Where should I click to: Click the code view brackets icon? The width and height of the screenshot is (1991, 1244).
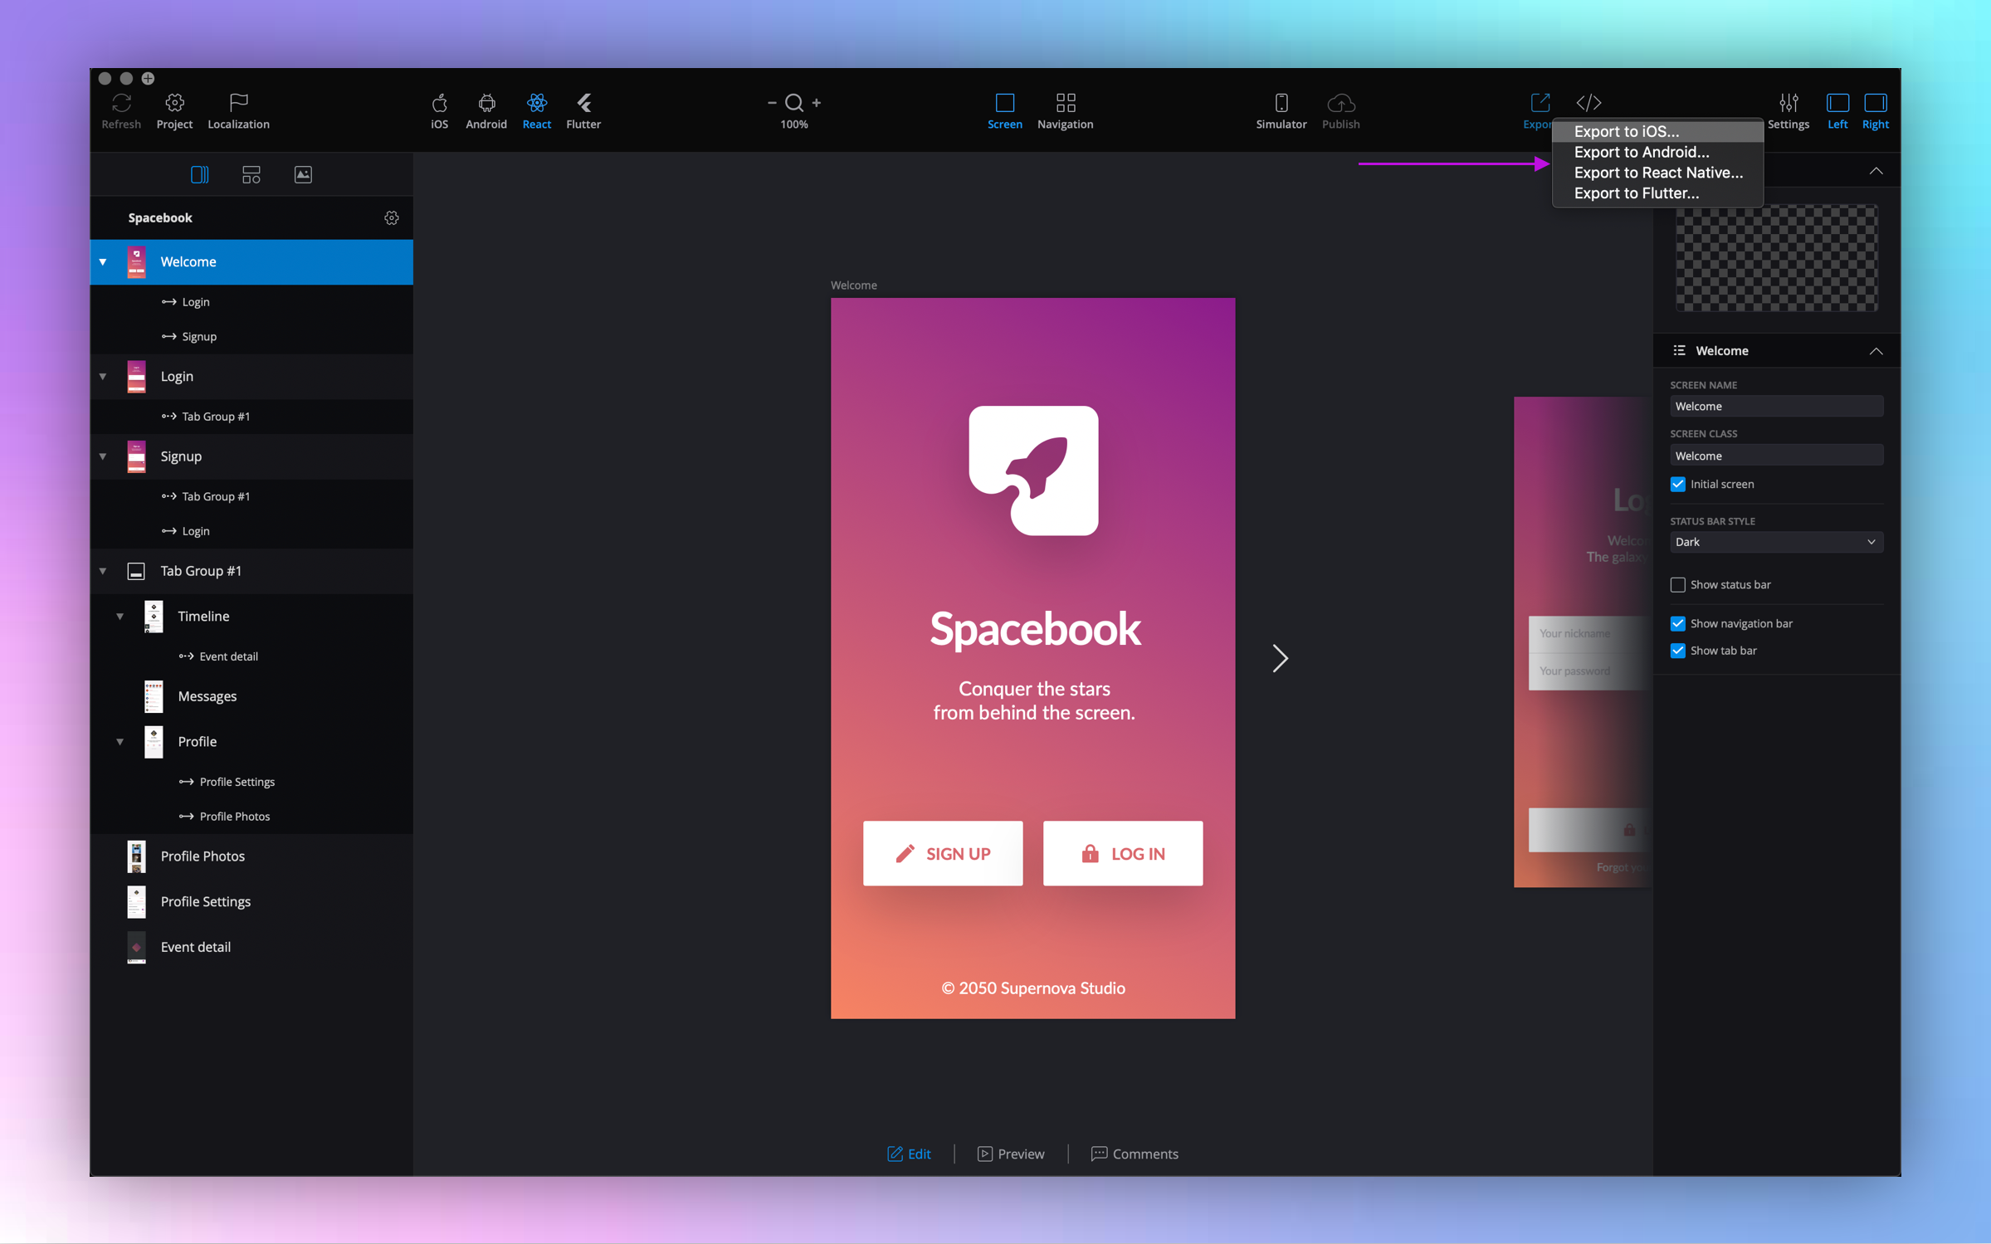[1588, 103]
